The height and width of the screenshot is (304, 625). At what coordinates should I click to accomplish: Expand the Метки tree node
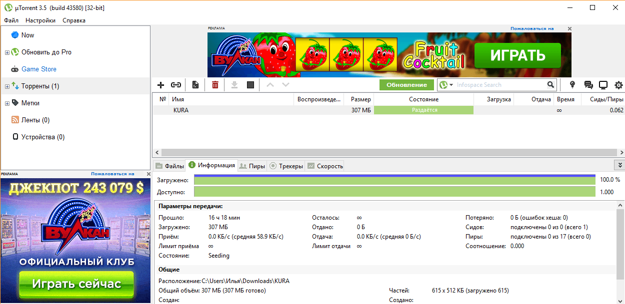pos(7,103)
